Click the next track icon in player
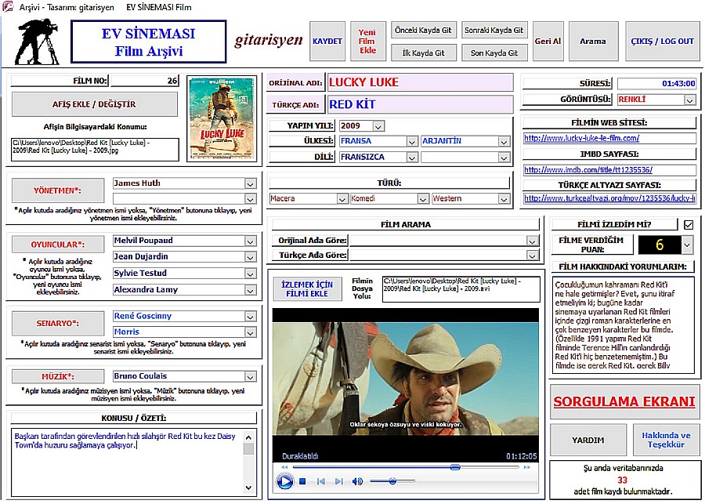This screenshot has width=705, height=504. click(x=339, y=480)
